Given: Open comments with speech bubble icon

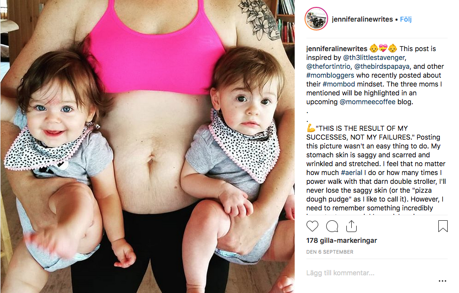Looking at the screenshot, I should 332,226.
